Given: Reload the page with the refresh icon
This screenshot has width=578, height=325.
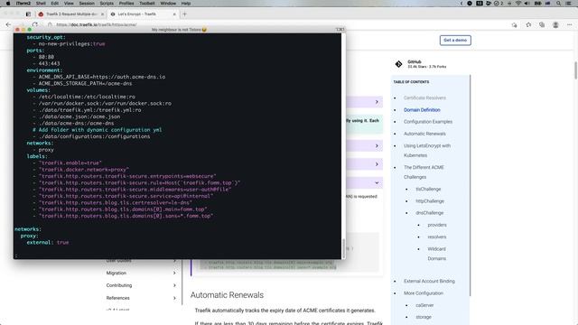Looking at the screenshot, I should 34,24.
